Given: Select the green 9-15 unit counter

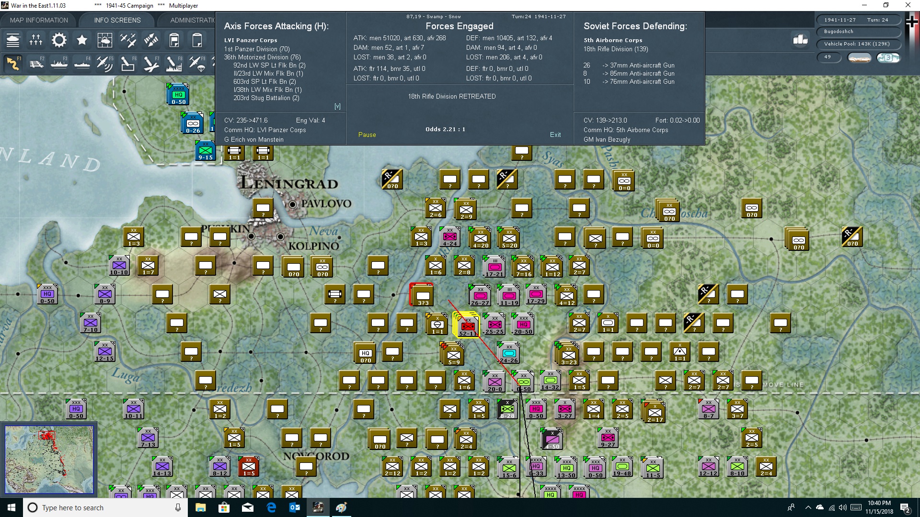Looking at the screenshot, I should [x=205, y=150].
